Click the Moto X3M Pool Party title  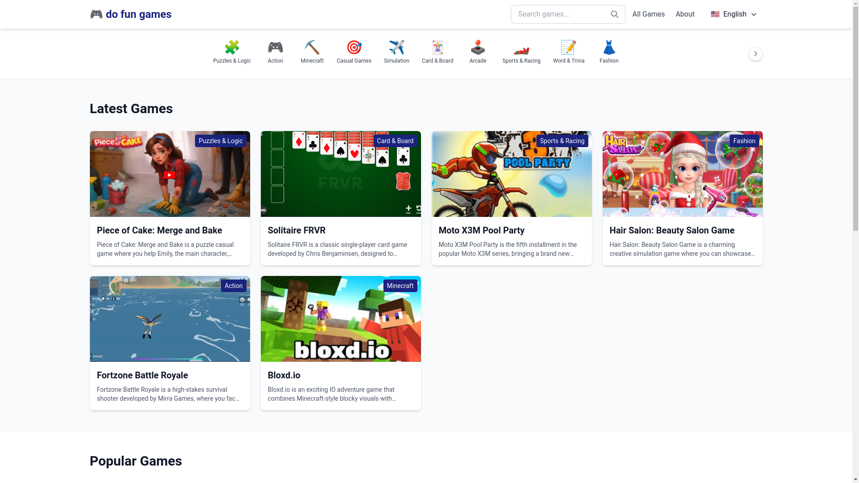pos(481,230)
